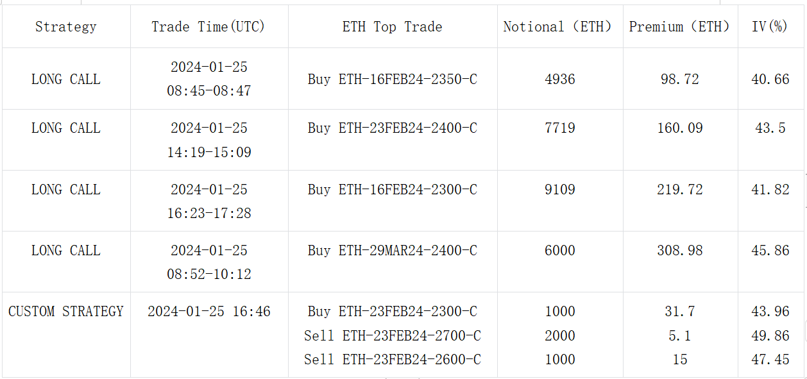Click the notional value 7719

coord(559,128)
